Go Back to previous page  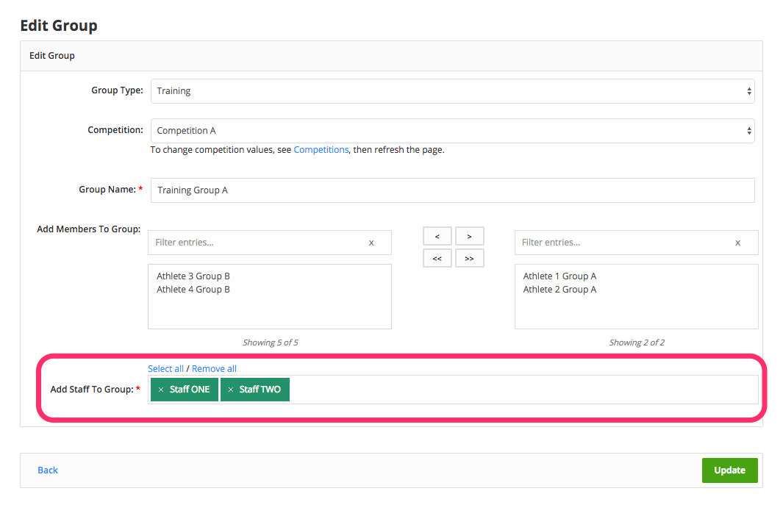click(x=48, y=470)
